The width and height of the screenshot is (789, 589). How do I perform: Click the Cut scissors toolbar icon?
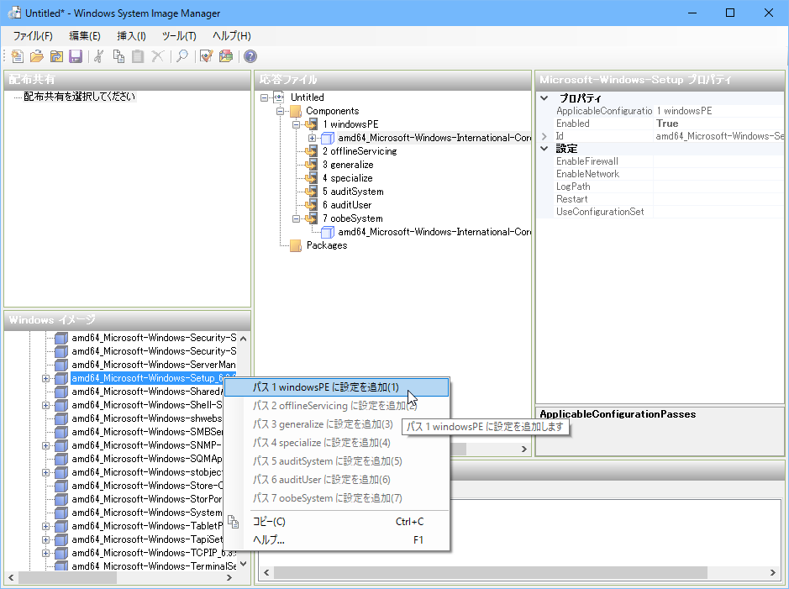99,56
